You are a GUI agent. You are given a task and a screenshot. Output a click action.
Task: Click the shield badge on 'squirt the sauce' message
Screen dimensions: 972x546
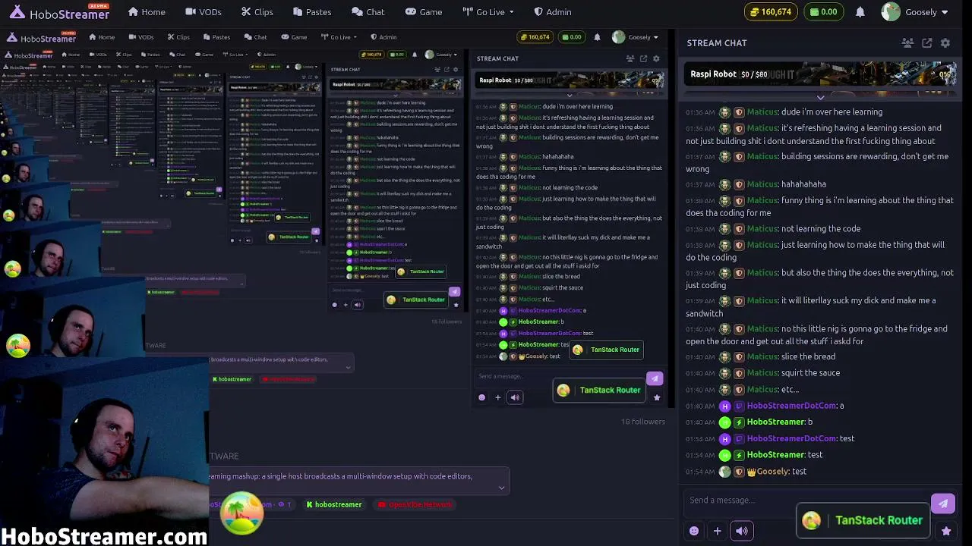coord(739,373)
